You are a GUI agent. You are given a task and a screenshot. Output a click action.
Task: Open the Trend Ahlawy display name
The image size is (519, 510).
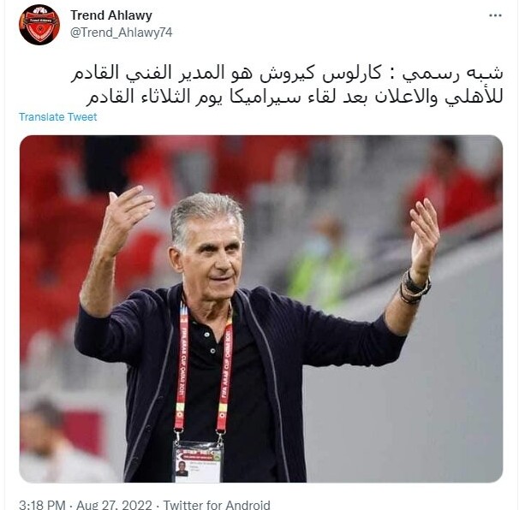[x=111, y=15]
